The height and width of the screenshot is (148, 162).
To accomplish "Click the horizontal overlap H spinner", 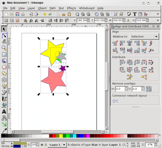I will coord(126,89).
